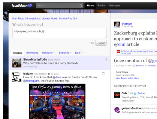Click the 116 character counter

[92, 43]
